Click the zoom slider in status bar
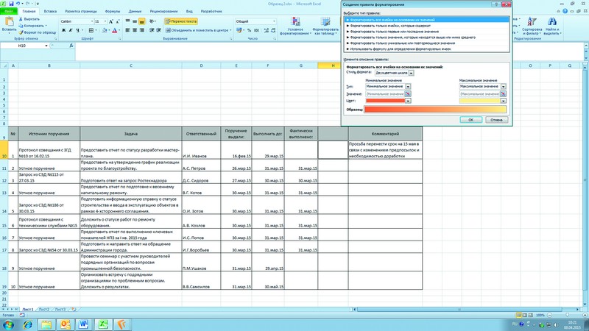 [x=567, y=316]
